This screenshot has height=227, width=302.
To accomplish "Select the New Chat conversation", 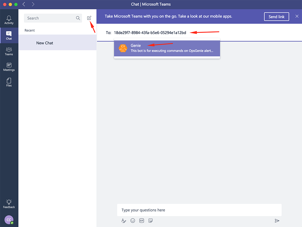I will [x=58, y=43].
